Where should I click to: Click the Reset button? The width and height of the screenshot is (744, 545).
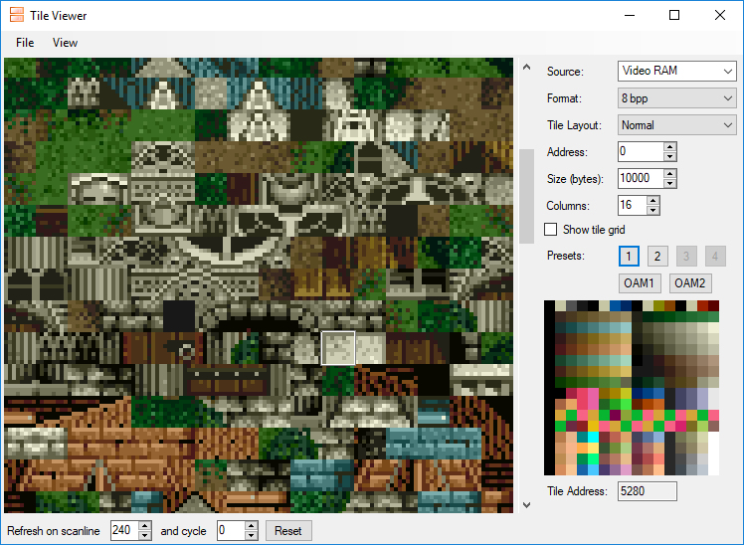288,531
